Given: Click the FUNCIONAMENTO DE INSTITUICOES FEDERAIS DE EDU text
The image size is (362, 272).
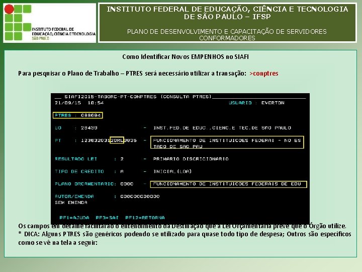Looking at the screenshot, I should tap(229, 184).
